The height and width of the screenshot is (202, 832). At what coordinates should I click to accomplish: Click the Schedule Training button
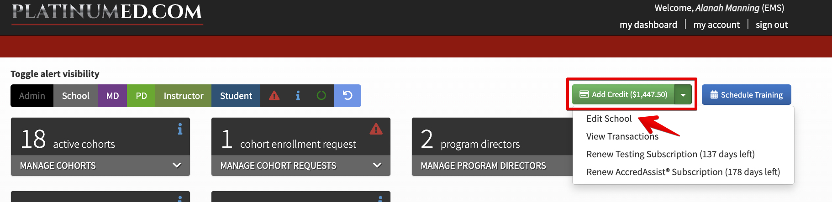pos(747,95)
